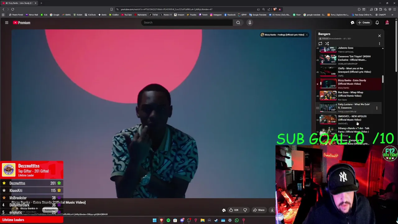Open options for Fetty Luciano playlist item
The height and width of the screenshot is (224, 398).
tap(377, 108)
